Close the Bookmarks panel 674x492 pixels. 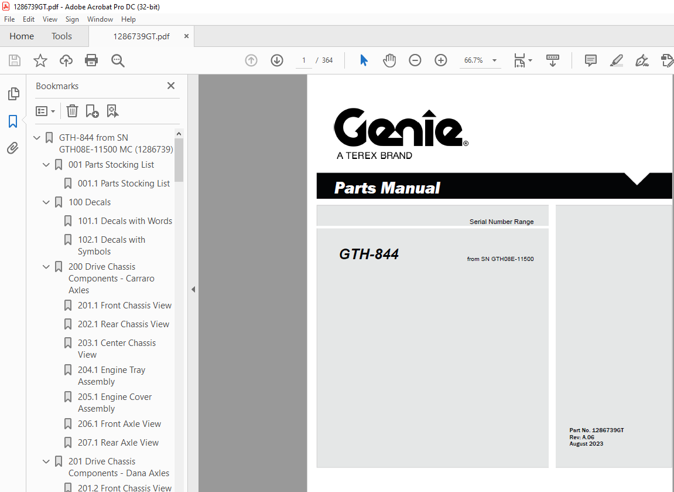[170, 86]
